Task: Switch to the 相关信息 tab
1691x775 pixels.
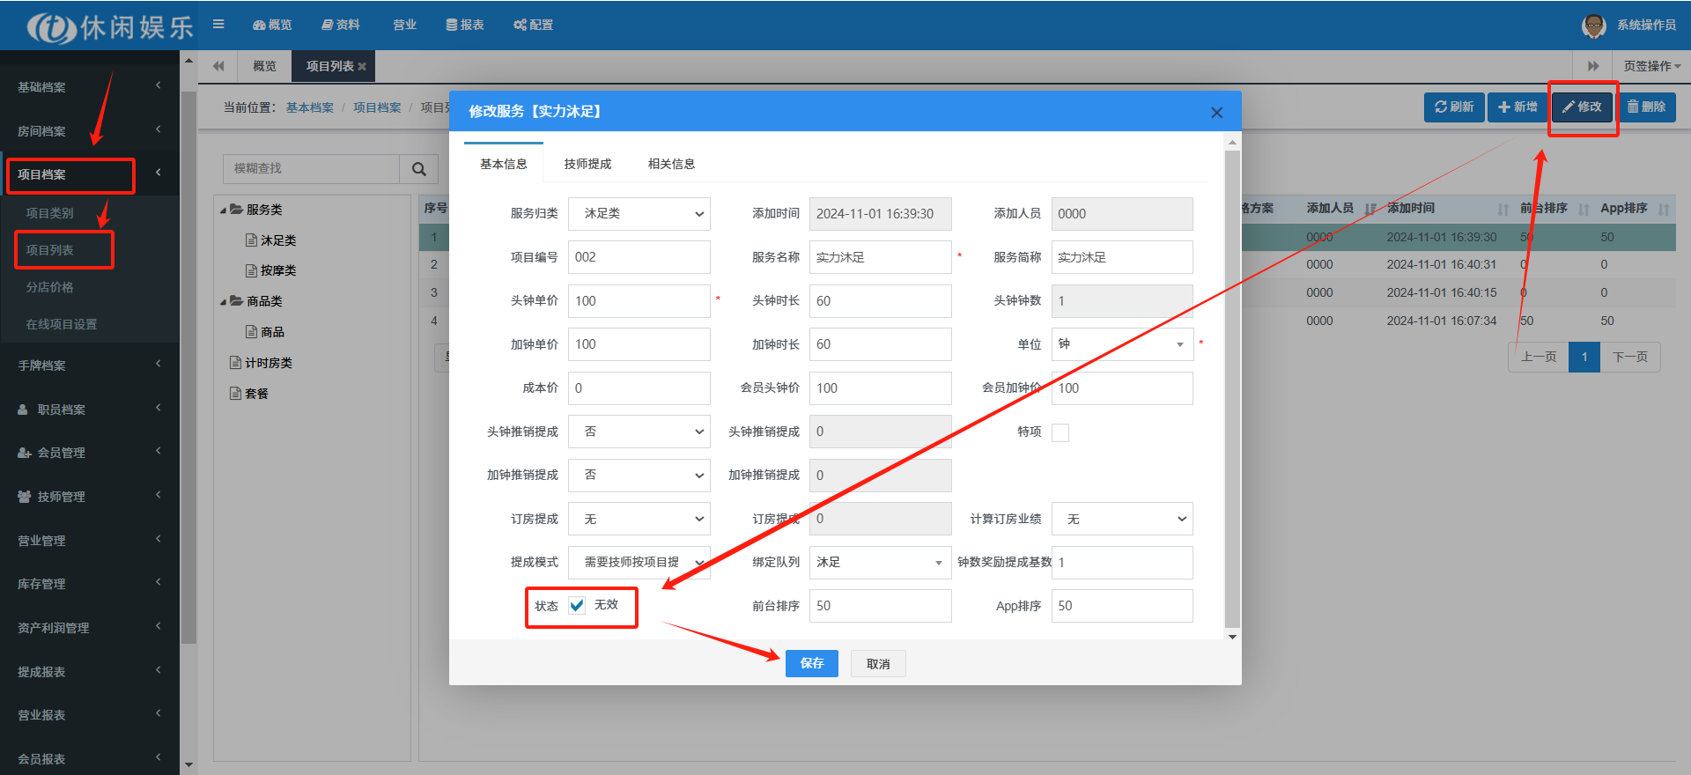Action: (671, 164)
